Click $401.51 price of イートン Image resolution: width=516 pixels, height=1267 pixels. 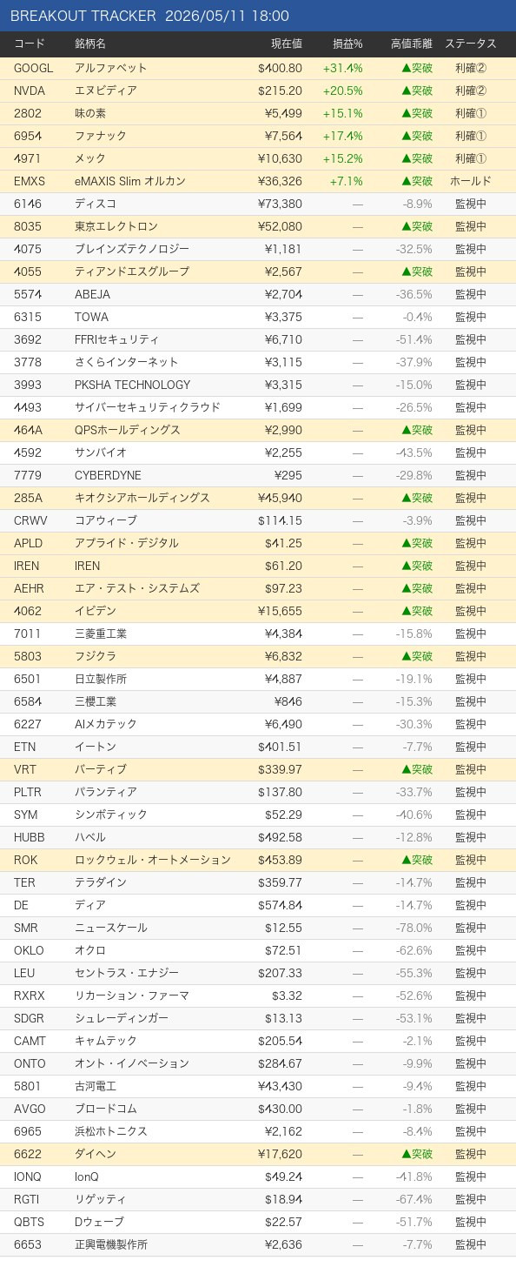pos(280,747)
